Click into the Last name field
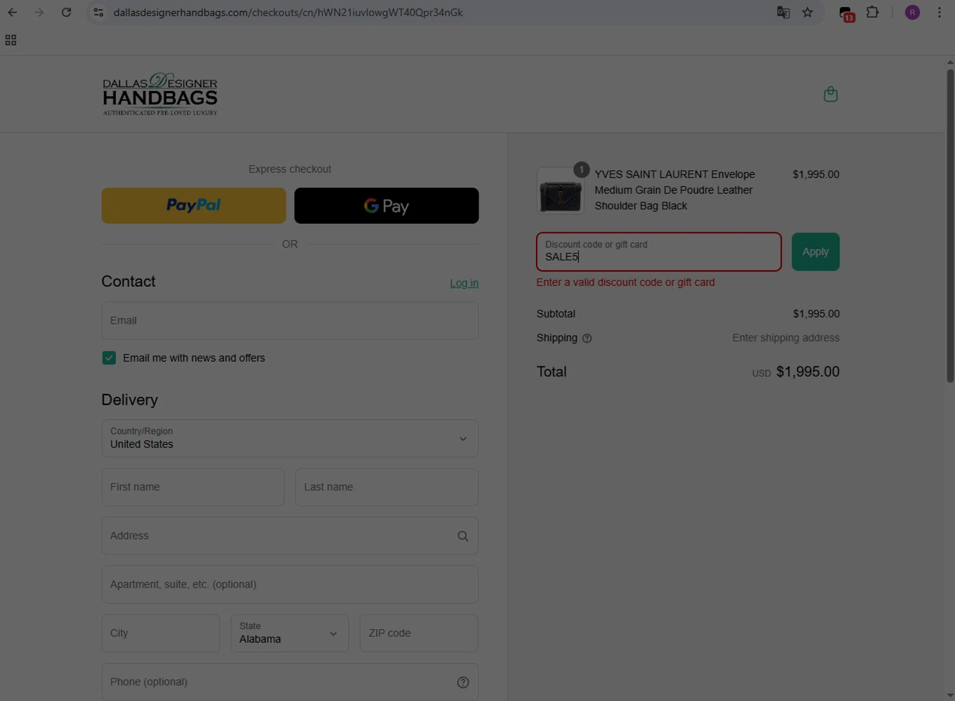 click(386, 487)
